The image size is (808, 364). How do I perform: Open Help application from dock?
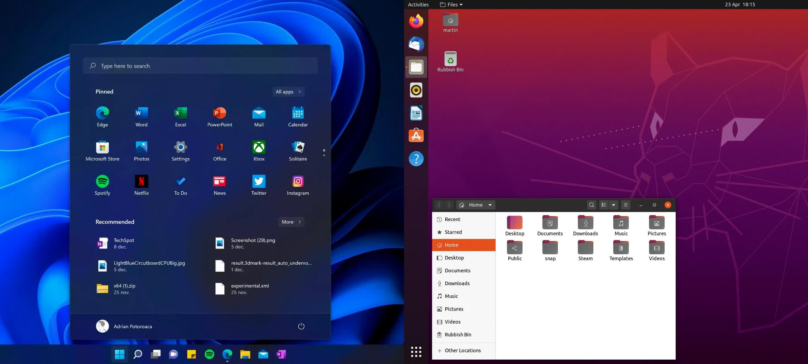coord(416,159)
